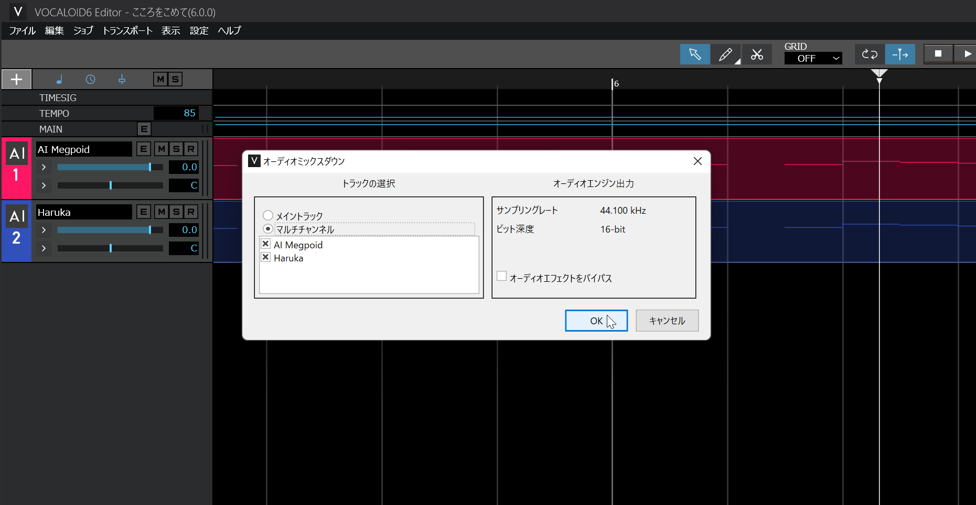The width and height of the screenshot is (976, 505).
Task: Select the pencil draw tool
Action: (x=725, y=54)
